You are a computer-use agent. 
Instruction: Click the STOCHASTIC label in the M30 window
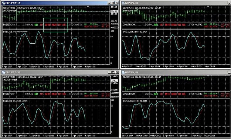[76, 94]
